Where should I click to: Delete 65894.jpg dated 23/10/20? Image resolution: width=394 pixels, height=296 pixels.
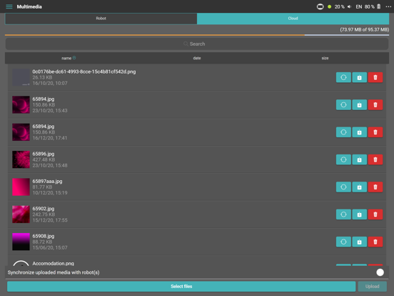375,104
